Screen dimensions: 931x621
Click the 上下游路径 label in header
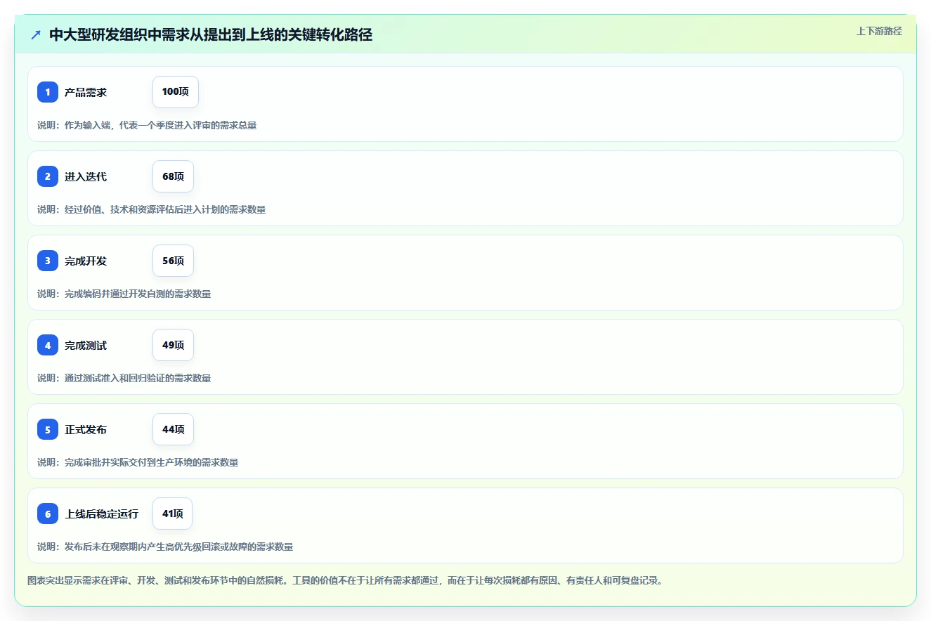[x=879, y=31]
